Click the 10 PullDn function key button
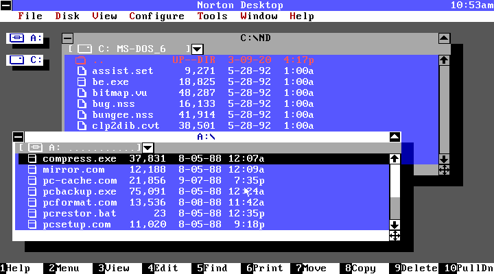This screenshot has width=494, height=274. click(x=469, y=269)
